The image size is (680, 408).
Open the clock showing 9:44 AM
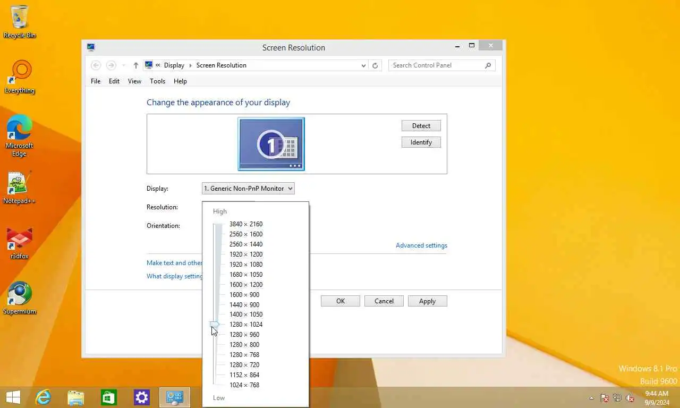tap(657, 398)
